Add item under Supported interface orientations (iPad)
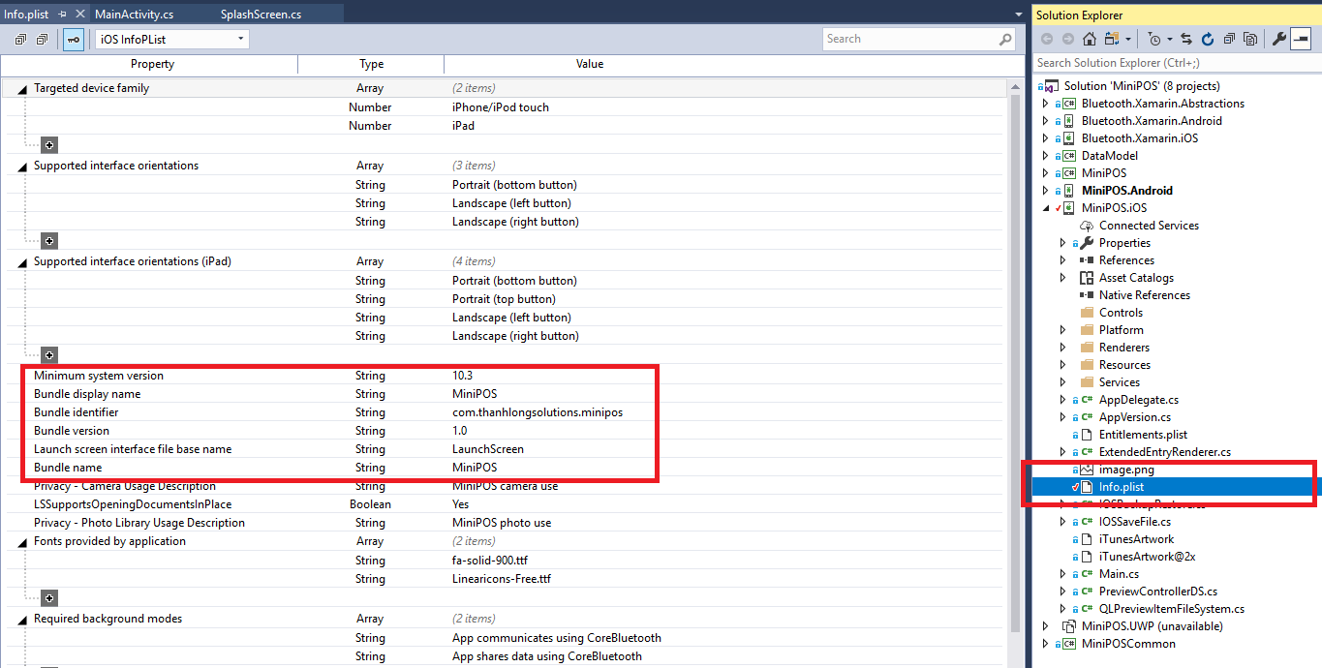The height and width of the screenshot is (668, 1322). (x=49, y=355)
